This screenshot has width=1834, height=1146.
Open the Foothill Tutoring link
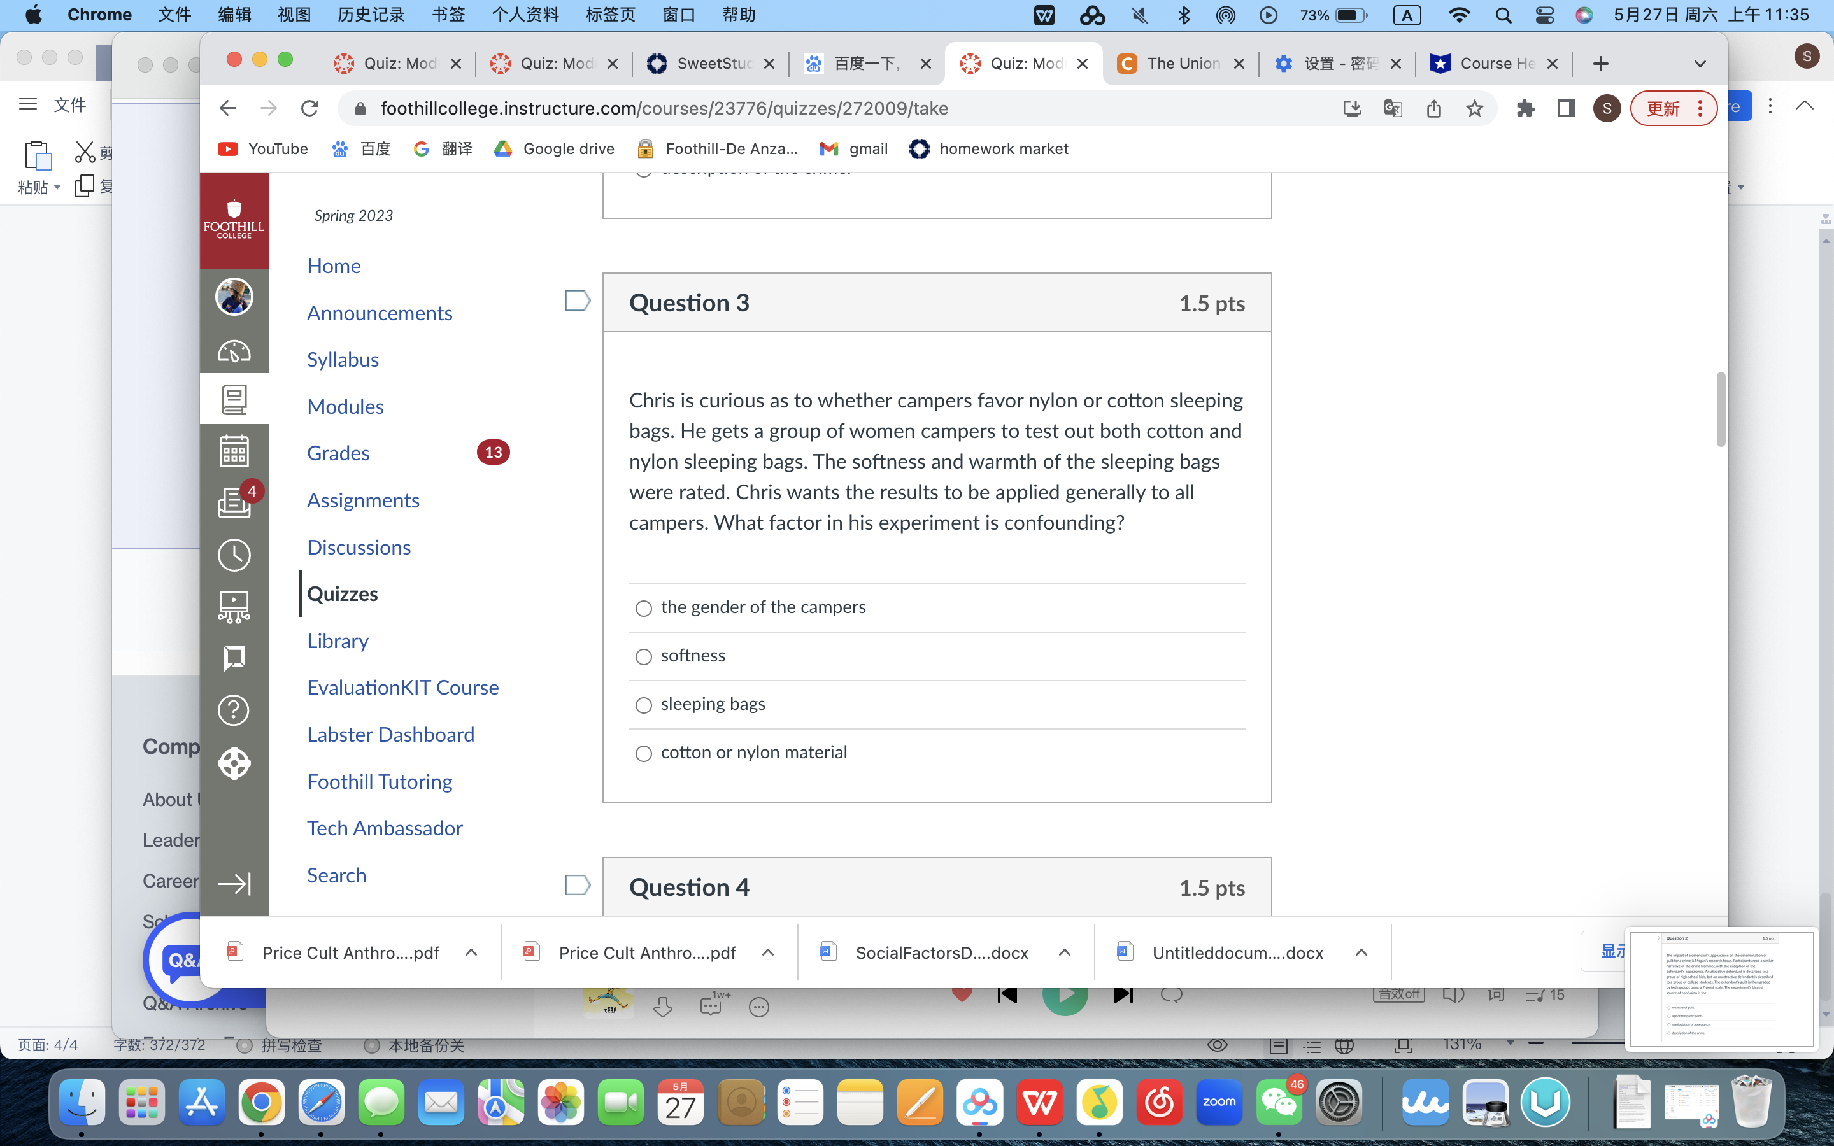(380, 781)
